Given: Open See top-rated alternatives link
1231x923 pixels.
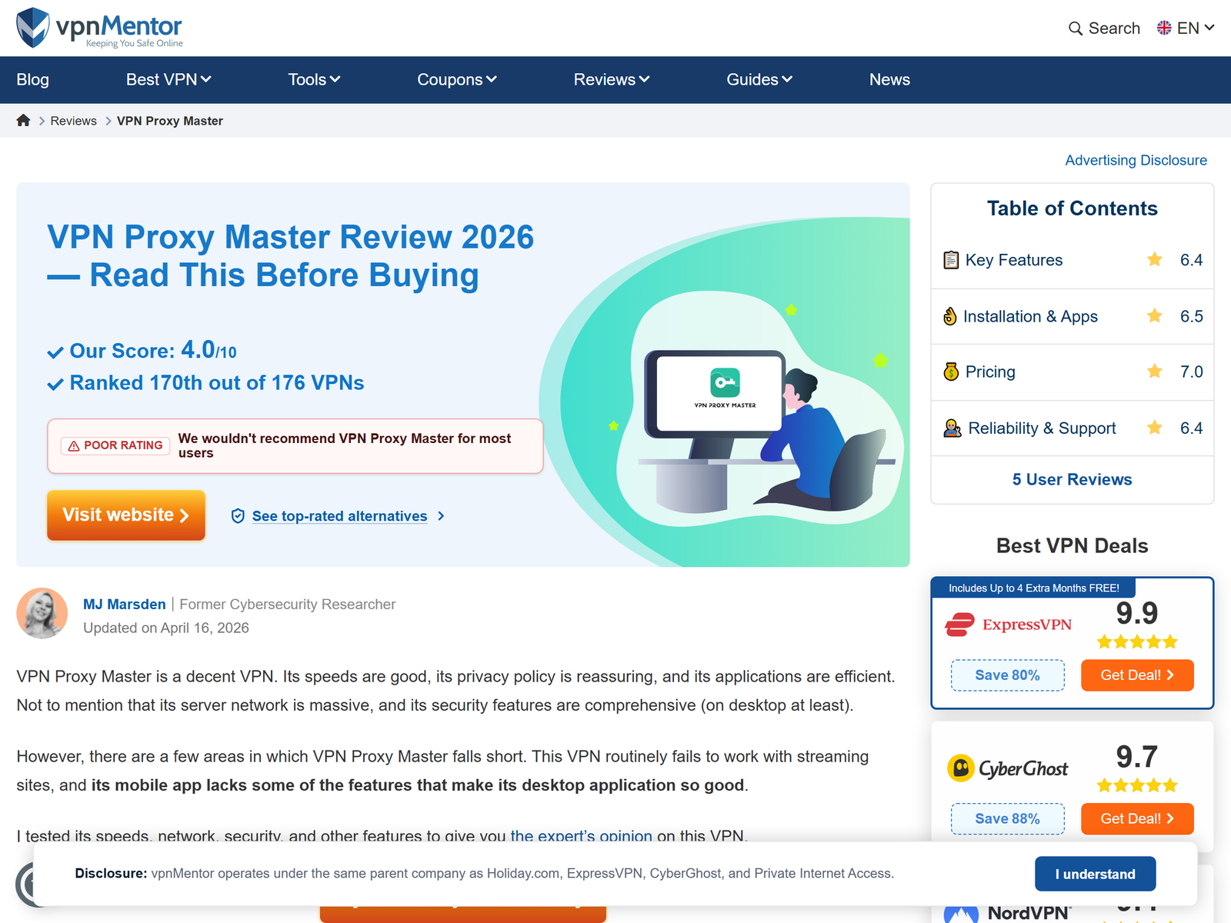Looking at the screenshot, I should [339, 516].
